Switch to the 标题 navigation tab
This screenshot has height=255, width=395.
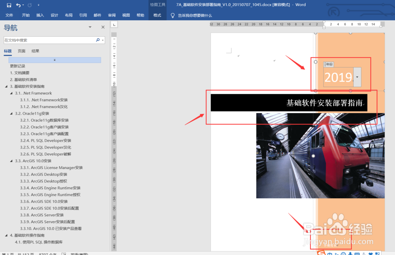(x=8, y=51)
